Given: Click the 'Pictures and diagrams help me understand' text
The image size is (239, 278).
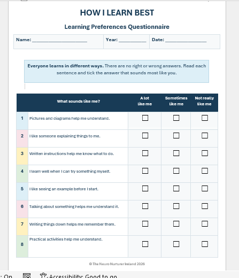Looking at the screenshot, I should 70,118.
